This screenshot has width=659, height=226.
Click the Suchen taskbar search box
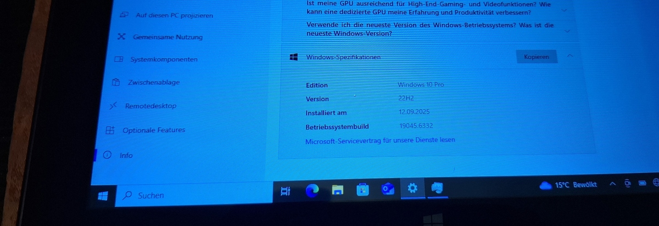point(195,195)
